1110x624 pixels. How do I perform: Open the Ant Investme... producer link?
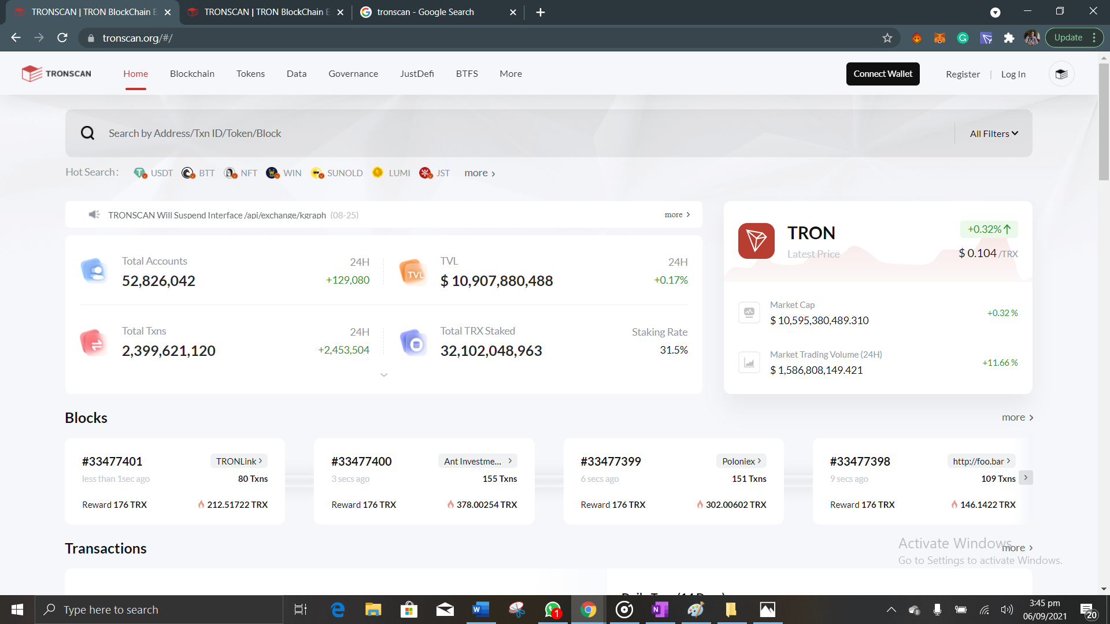[478, 461]
